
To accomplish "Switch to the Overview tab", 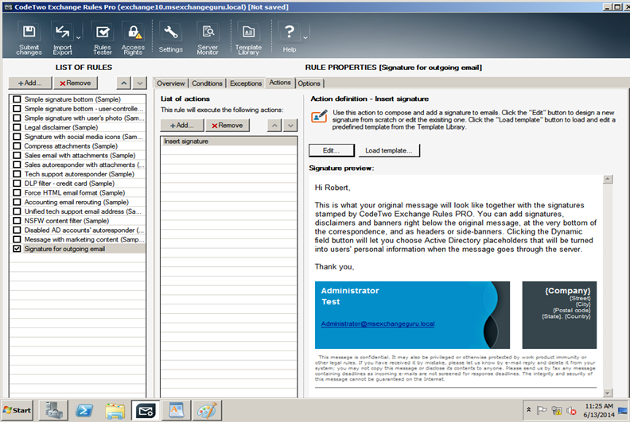I will [x=171, y=83].
